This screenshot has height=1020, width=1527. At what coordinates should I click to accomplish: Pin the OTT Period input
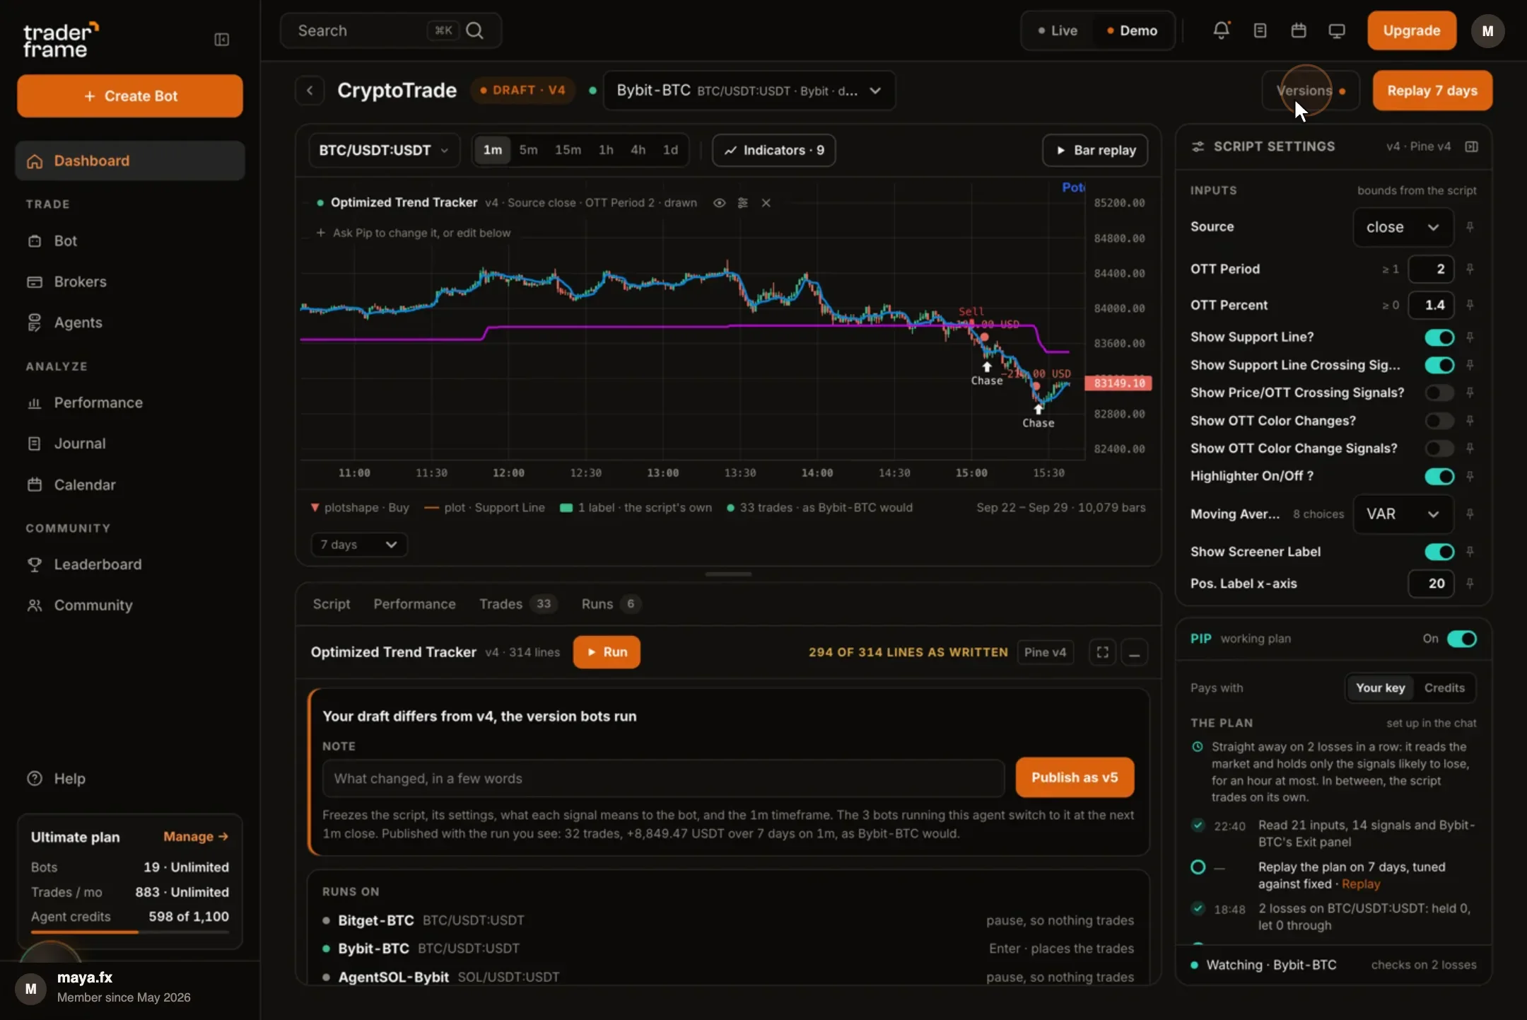pyautogui.click(x=1470, y=269)
